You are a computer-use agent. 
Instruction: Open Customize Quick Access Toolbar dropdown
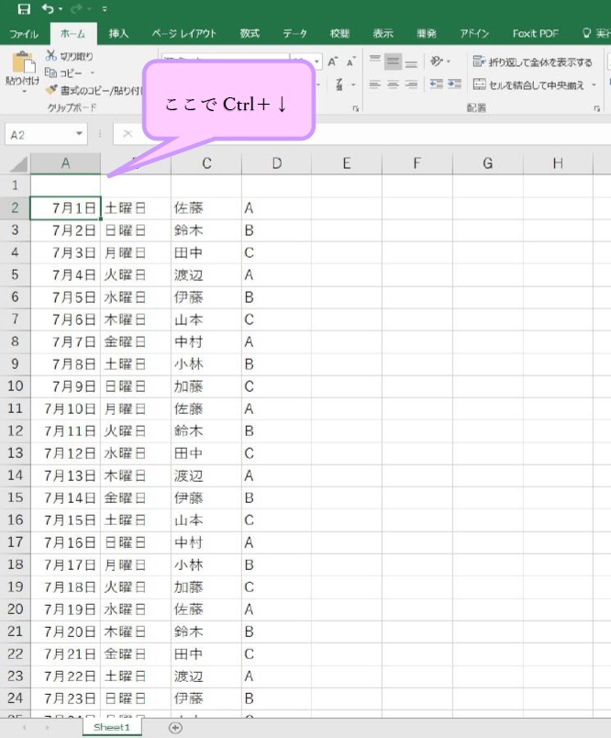click(105, 9)
